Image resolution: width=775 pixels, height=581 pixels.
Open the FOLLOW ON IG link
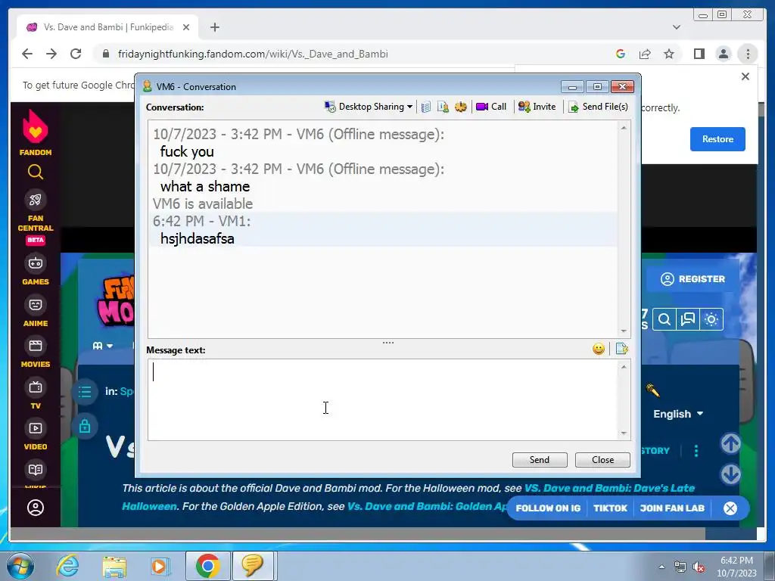point(548,508)
